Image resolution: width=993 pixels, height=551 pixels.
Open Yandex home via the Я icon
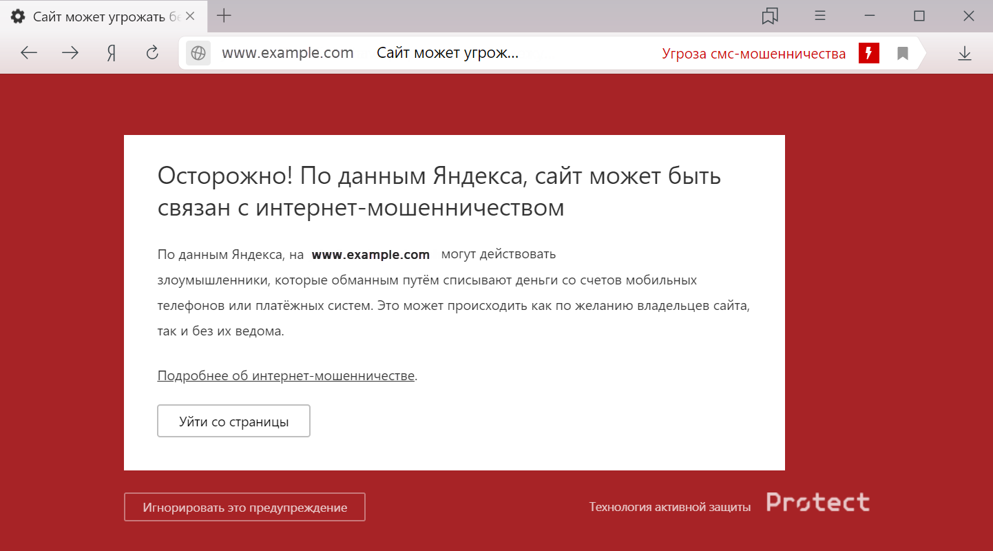[112, 53]
